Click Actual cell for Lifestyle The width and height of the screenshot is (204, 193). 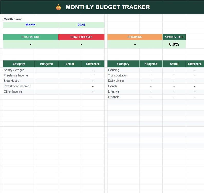pos(174,92)
